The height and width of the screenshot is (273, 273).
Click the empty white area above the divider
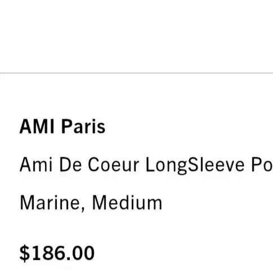point(136,35)
